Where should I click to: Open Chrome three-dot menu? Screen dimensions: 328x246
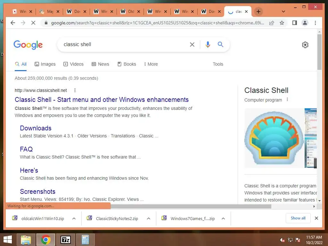315,23
